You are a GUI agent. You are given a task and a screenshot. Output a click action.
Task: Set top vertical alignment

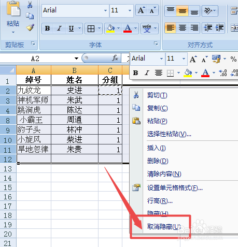point(171,11)
